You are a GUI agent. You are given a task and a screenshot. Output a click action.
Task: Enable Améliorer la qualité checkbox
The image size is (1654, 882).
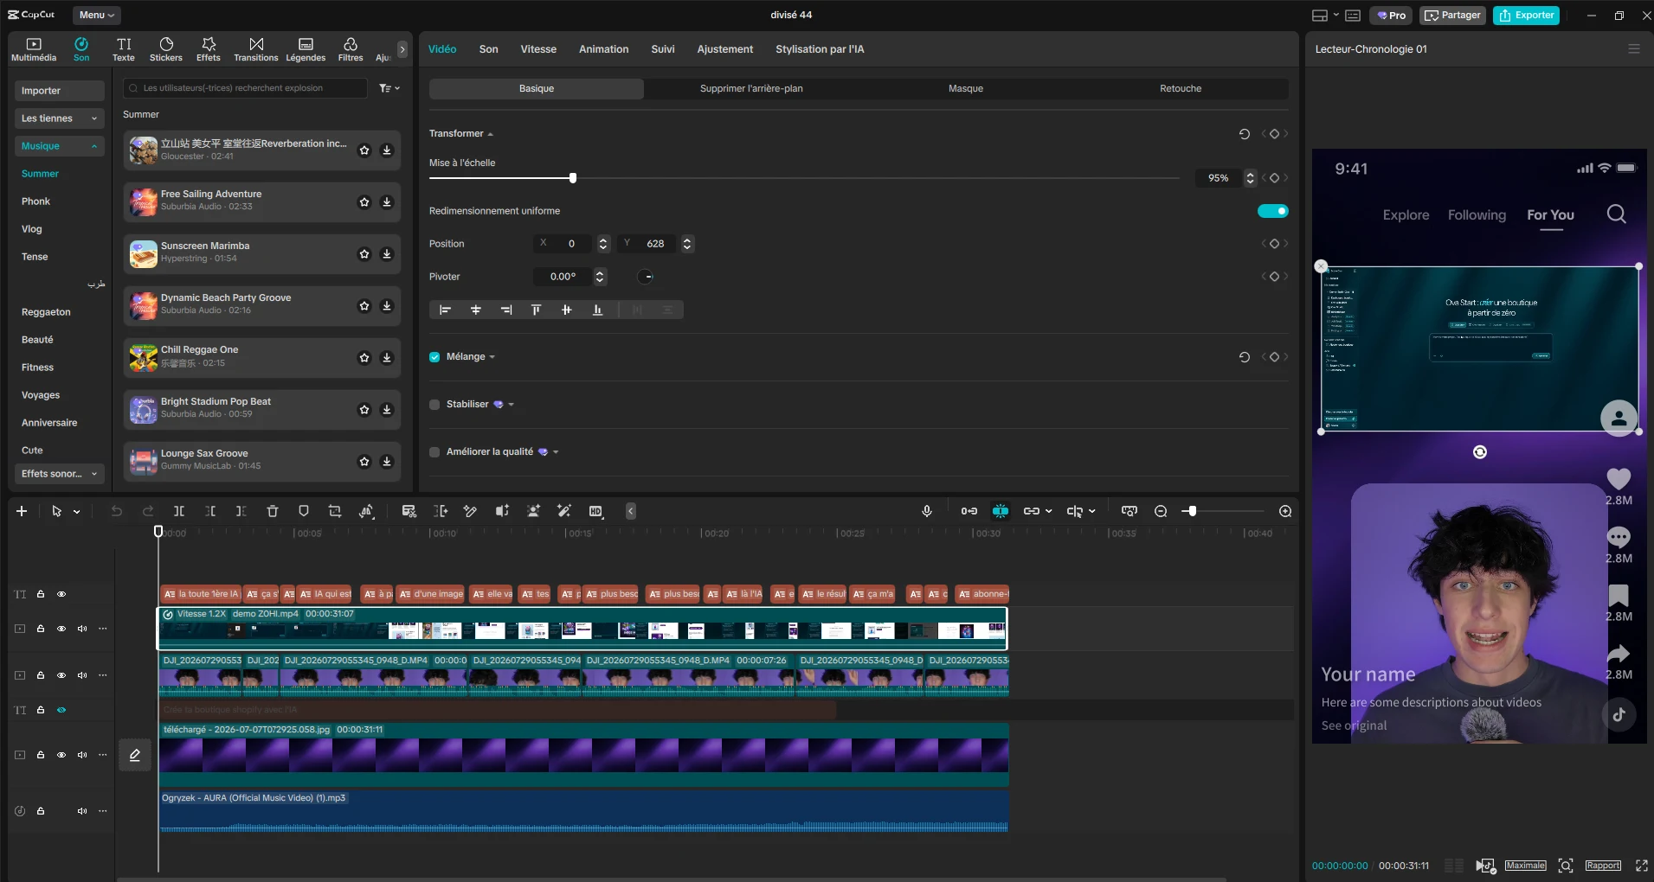coord(434,452)
